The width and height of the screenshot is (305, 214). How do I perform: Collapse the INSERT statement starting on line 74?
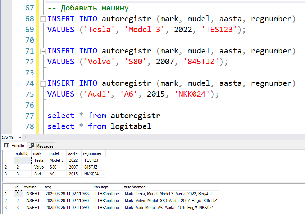43,84
